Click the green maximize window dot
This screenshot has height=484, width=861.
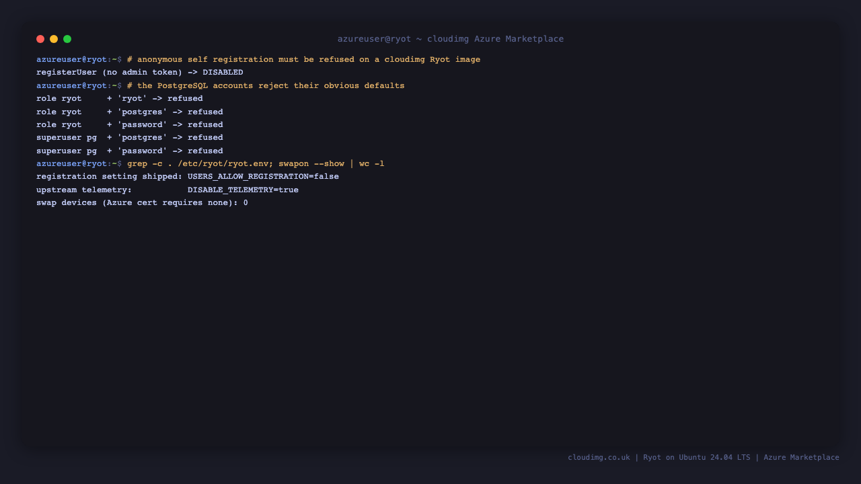67,39
